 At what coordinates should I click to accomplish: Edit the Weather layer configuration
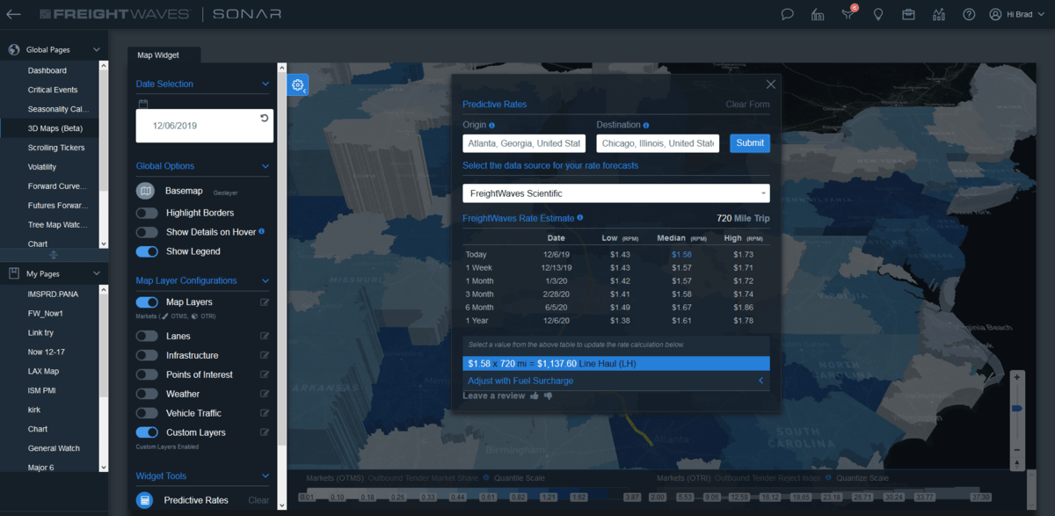click(x=265, y=394)
